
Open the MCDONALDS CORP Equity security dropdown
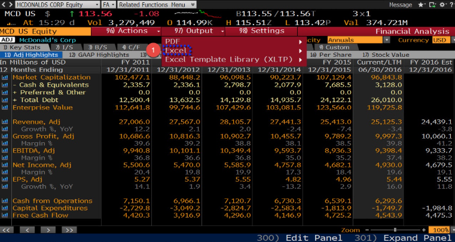57,5
